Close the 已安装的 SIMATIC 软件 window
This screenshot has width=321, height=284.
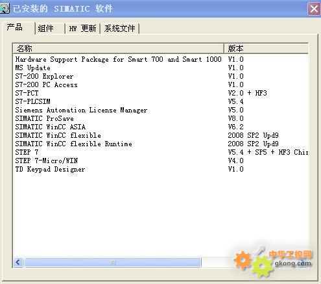click(314, 9)
